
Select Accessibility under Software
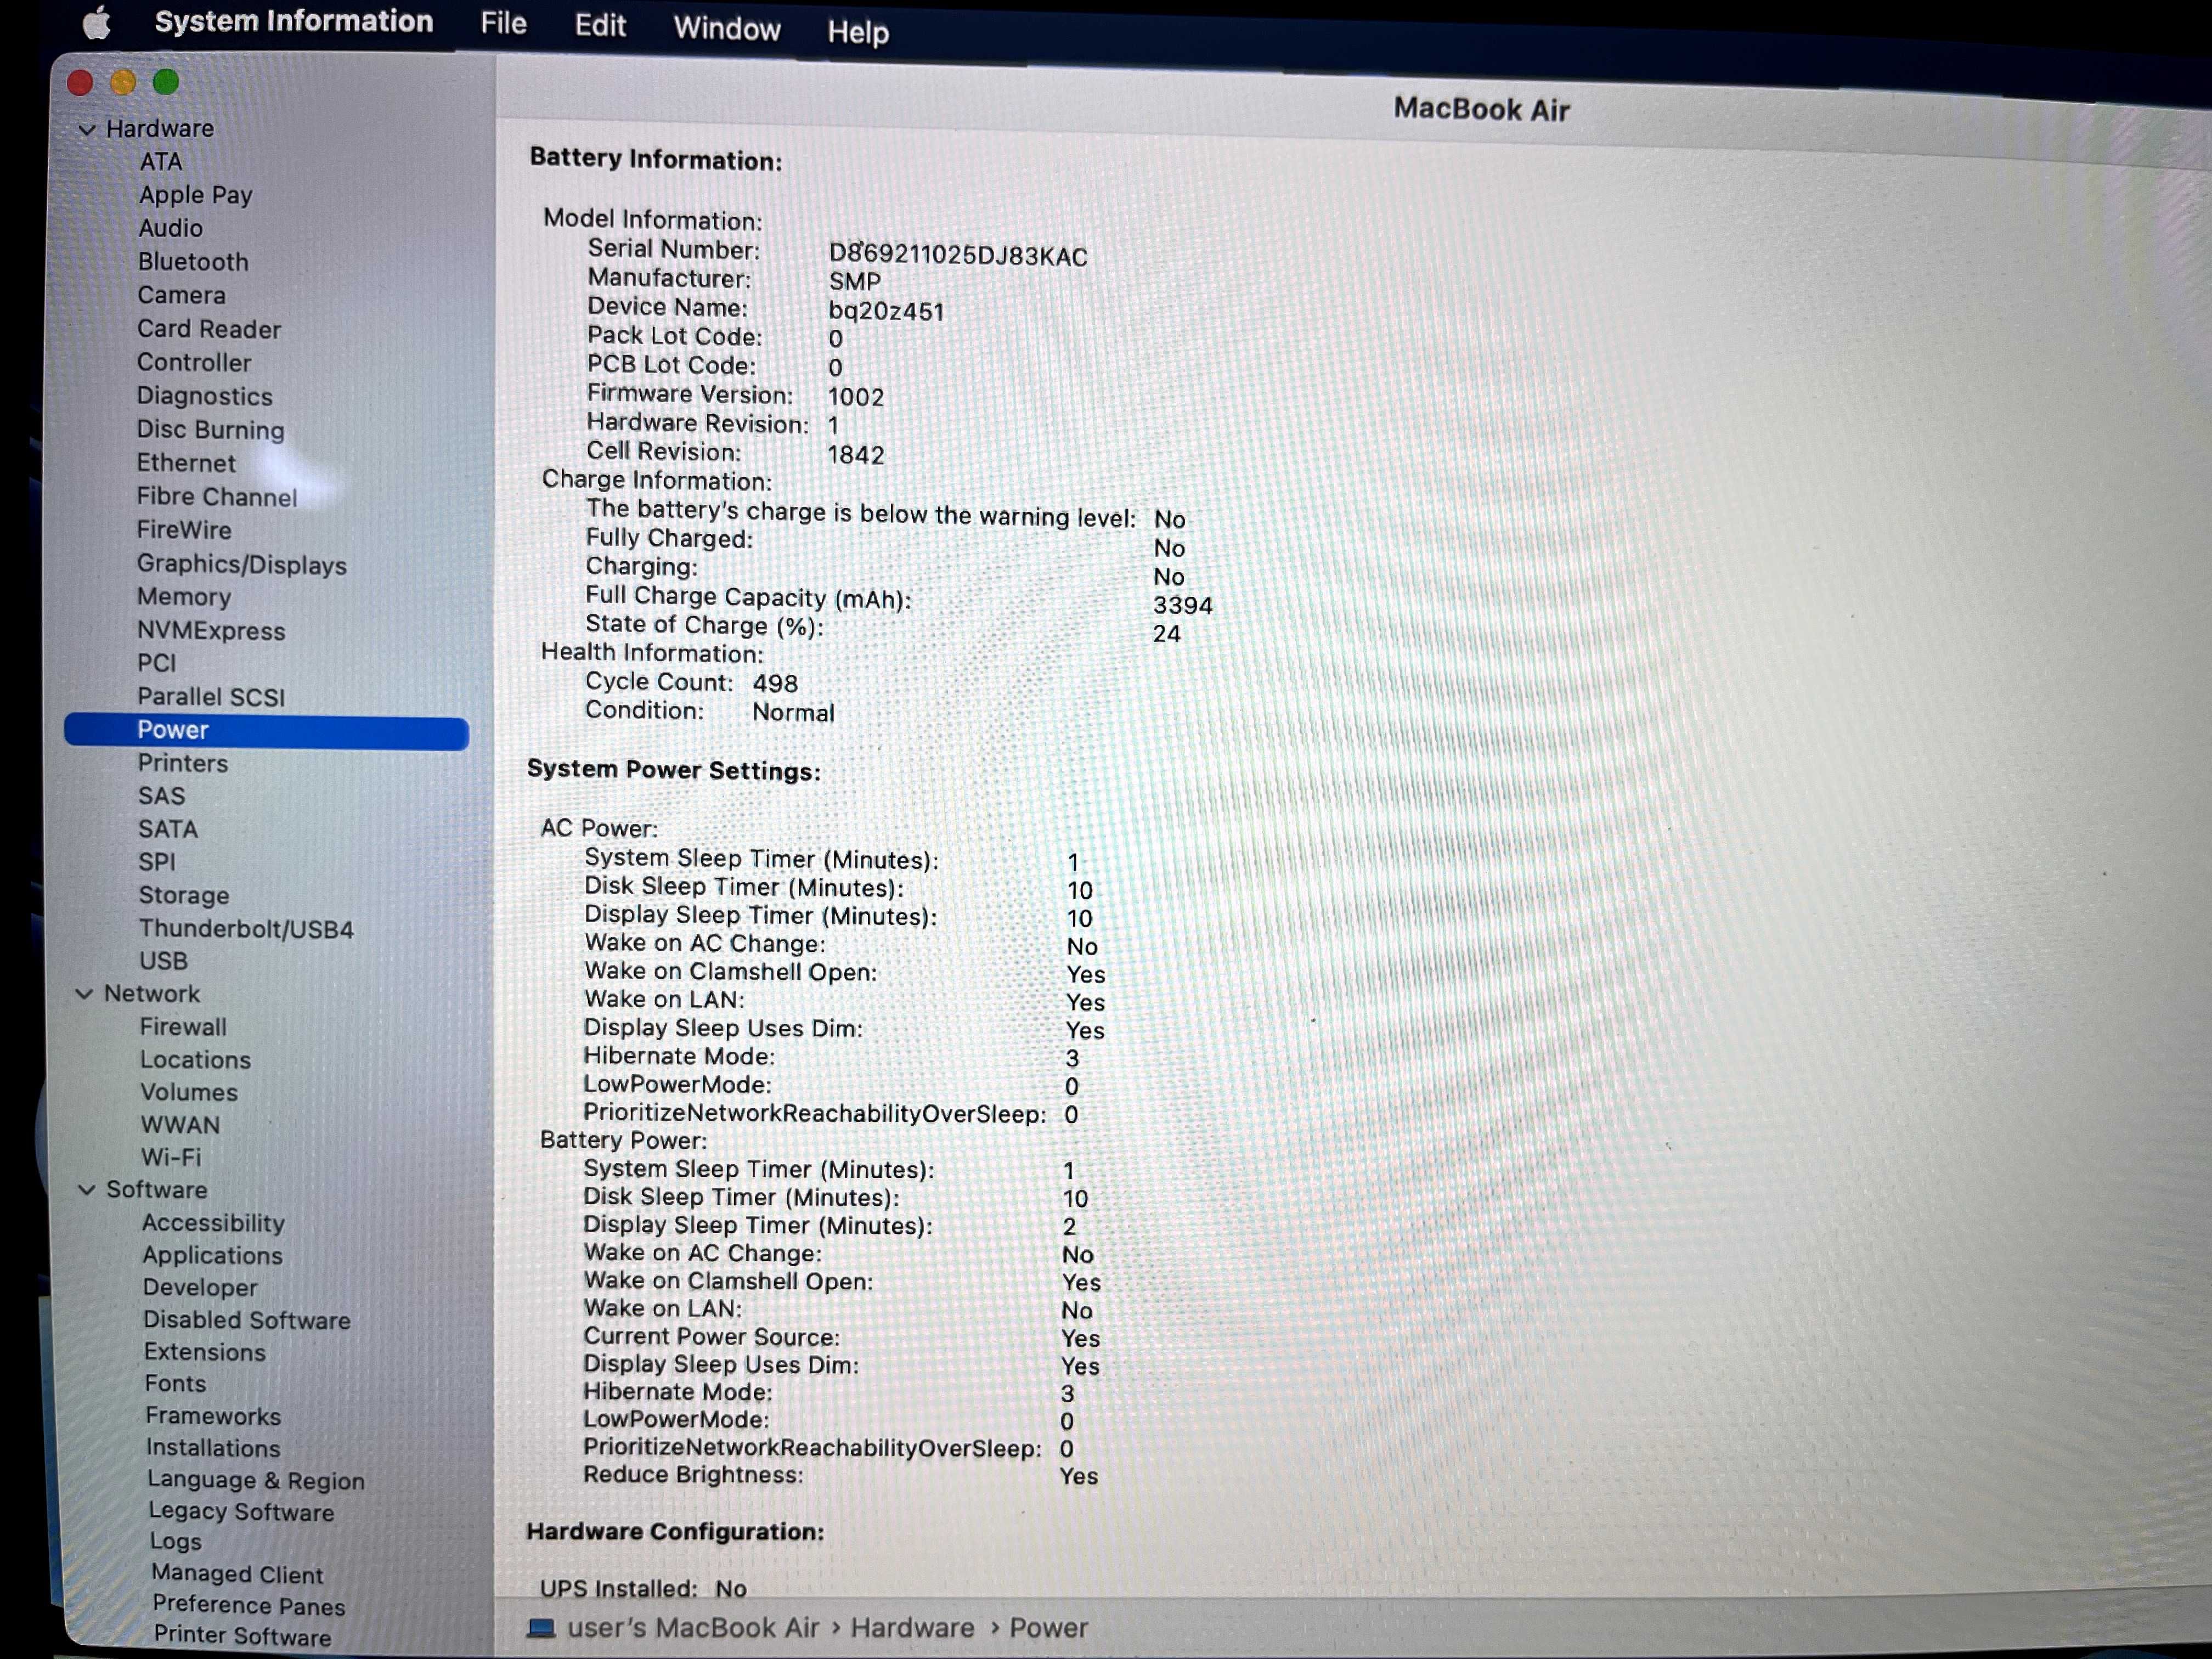tap(213, 1223)
